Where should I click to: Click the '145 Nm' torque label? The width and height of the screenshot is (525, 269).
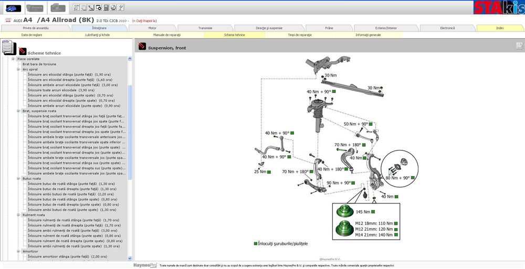coord(363,212)
